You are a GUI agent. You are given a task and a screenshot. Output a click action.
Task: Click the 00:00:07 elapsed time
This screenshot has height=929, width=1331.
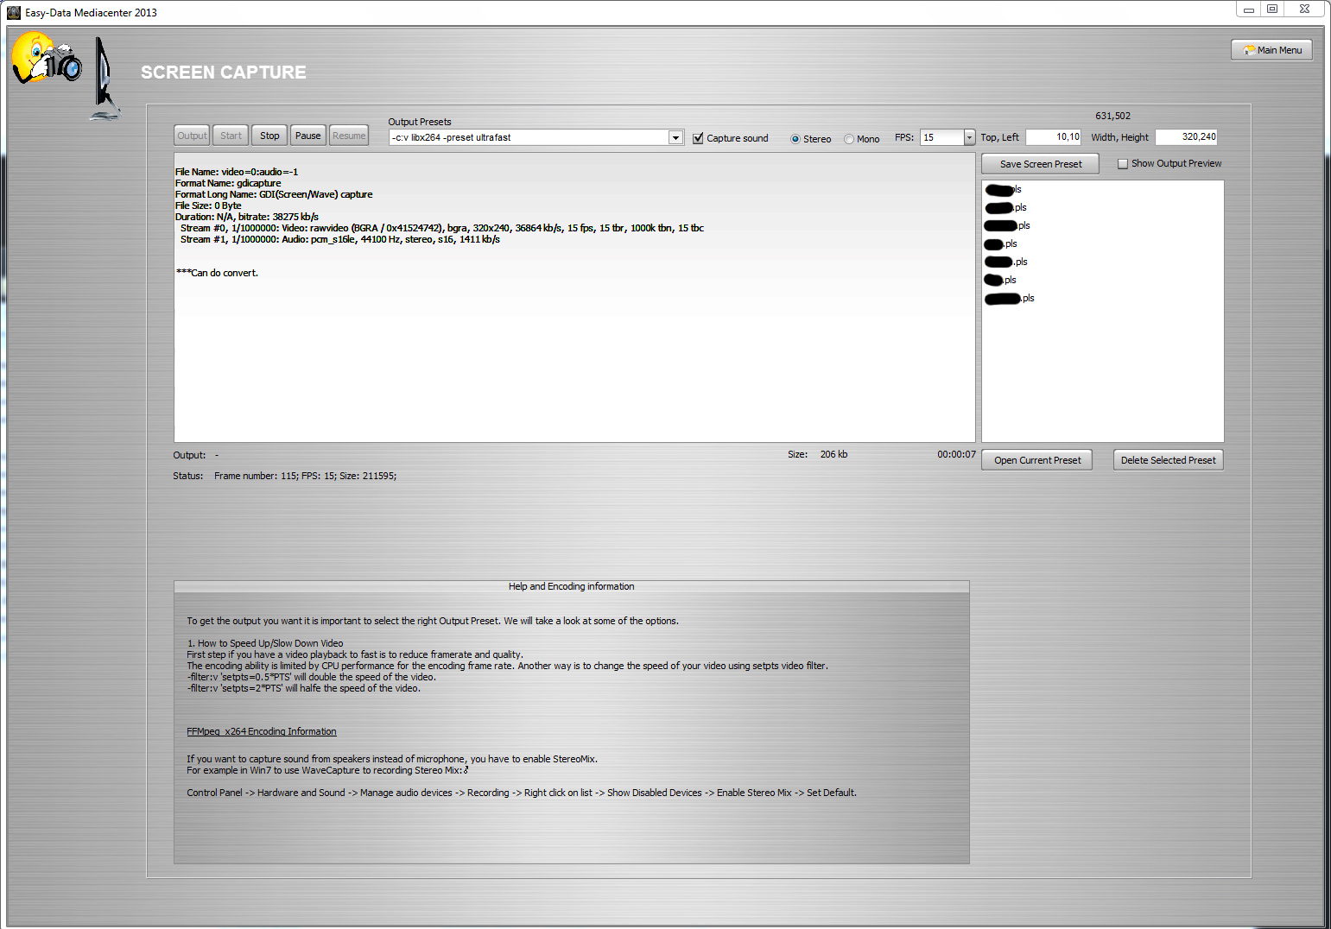[956, 454]
